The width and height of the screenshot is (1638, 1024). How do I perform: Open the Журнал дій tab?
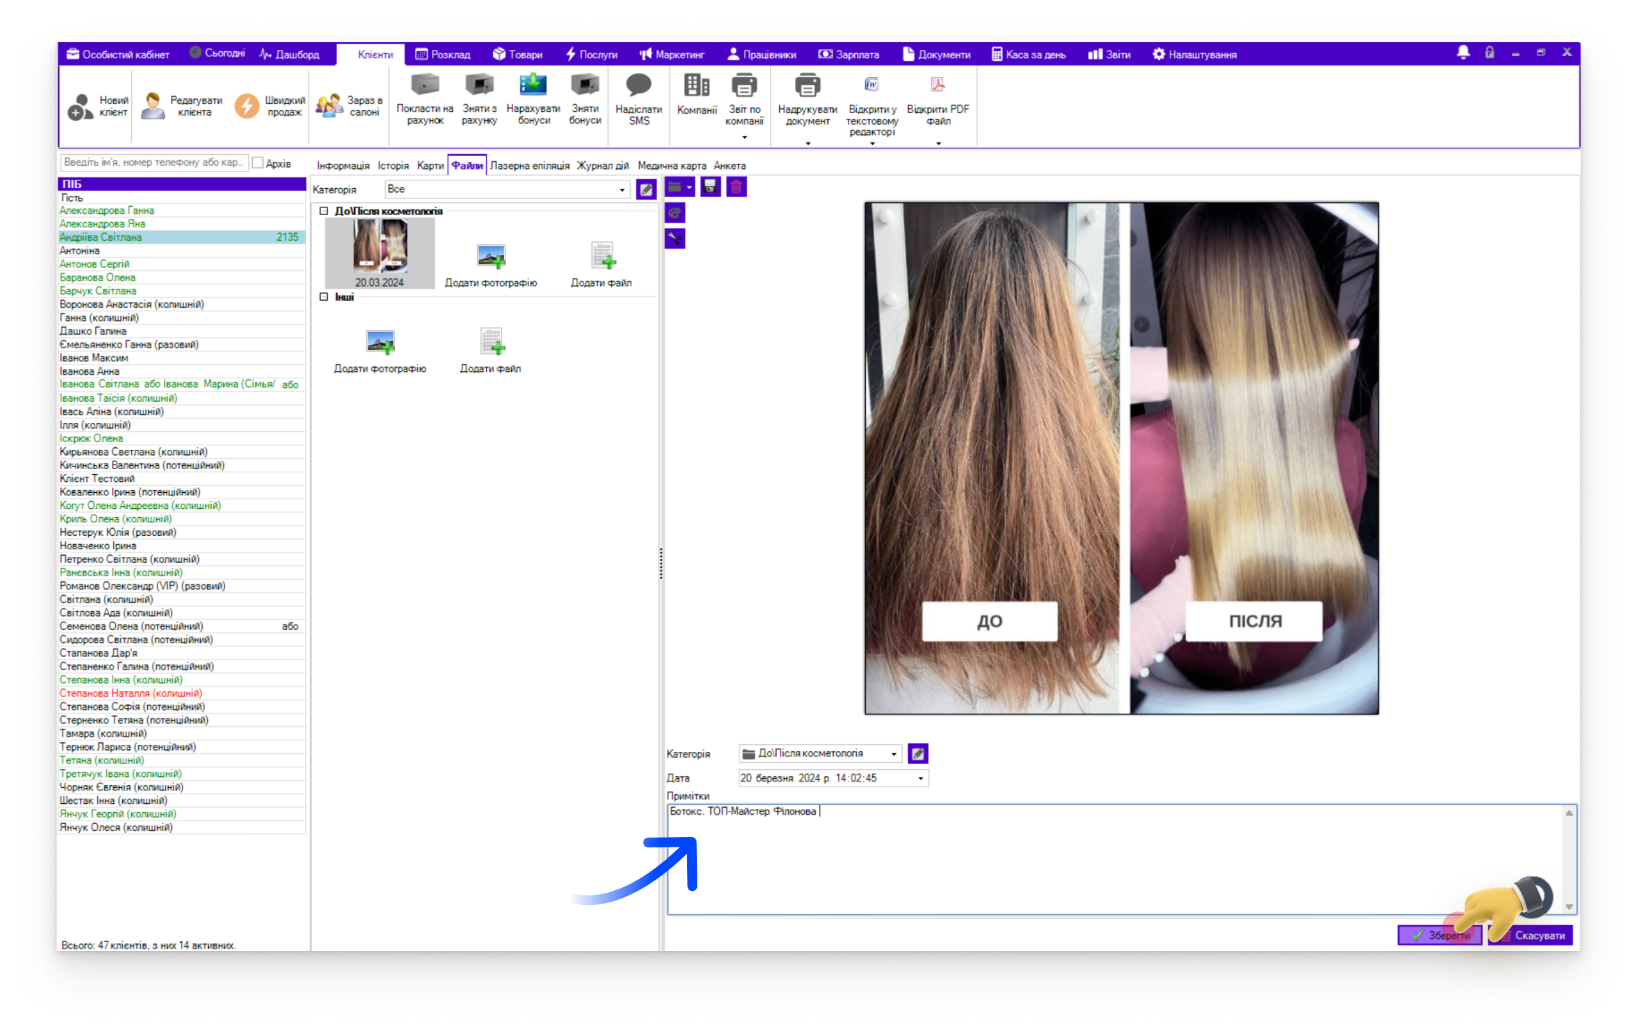(x=602, y=165)
